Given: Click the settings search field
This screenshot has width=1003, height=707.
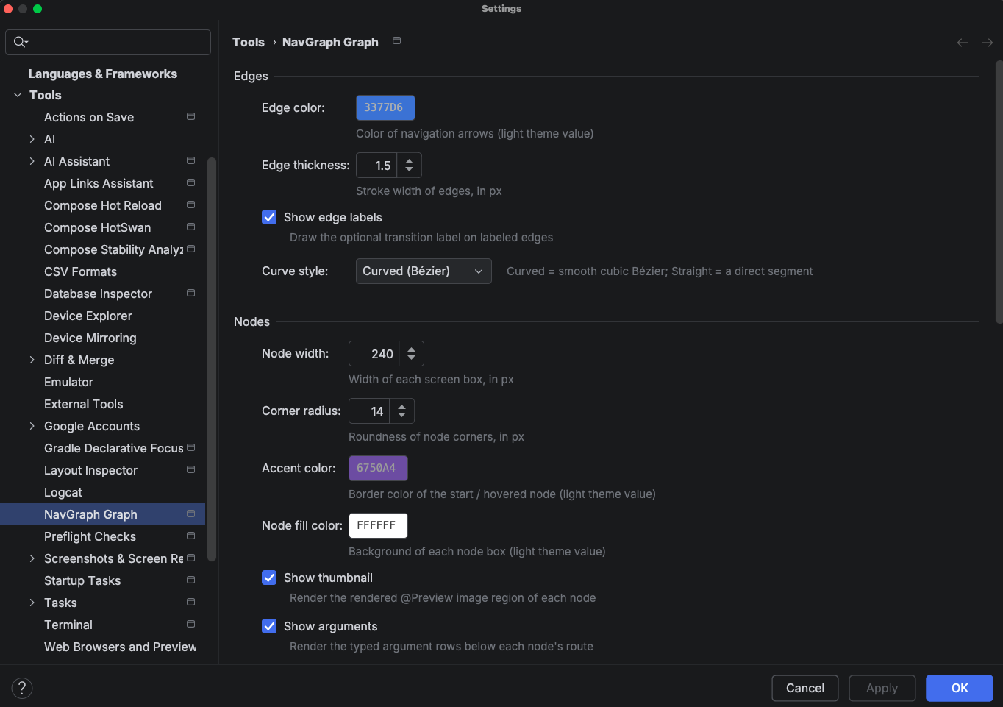Looking at the screenshot, I should coord(108,42).
